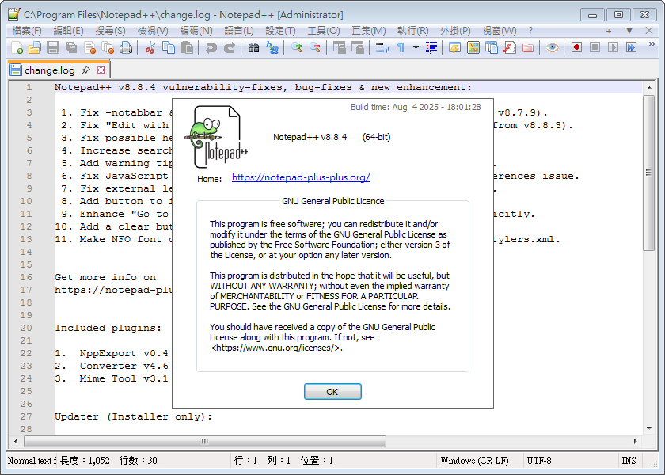Viewport: 665px width, 475px height.
Task: Click OK in the About dialog
Action: point(332,392)
